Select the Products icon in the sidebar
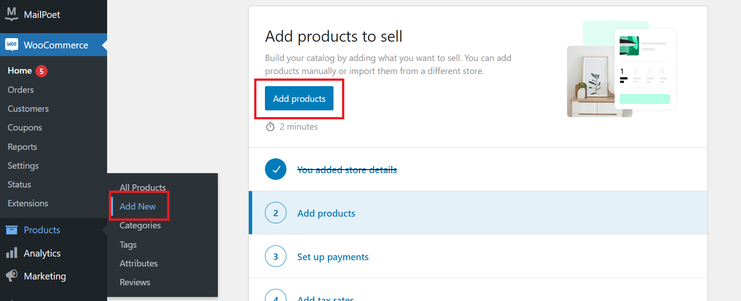 point(11,230)
